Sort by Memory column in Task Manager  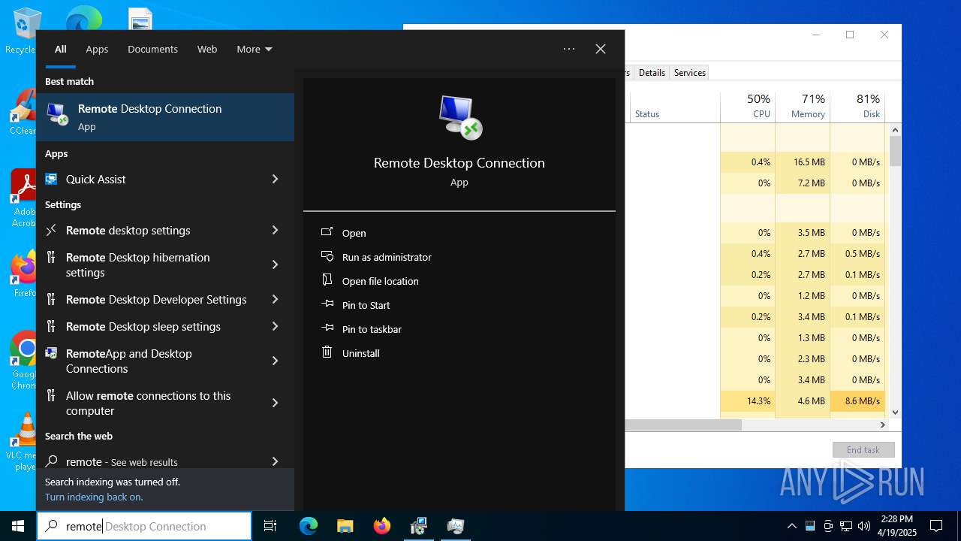tap(803, 107)
